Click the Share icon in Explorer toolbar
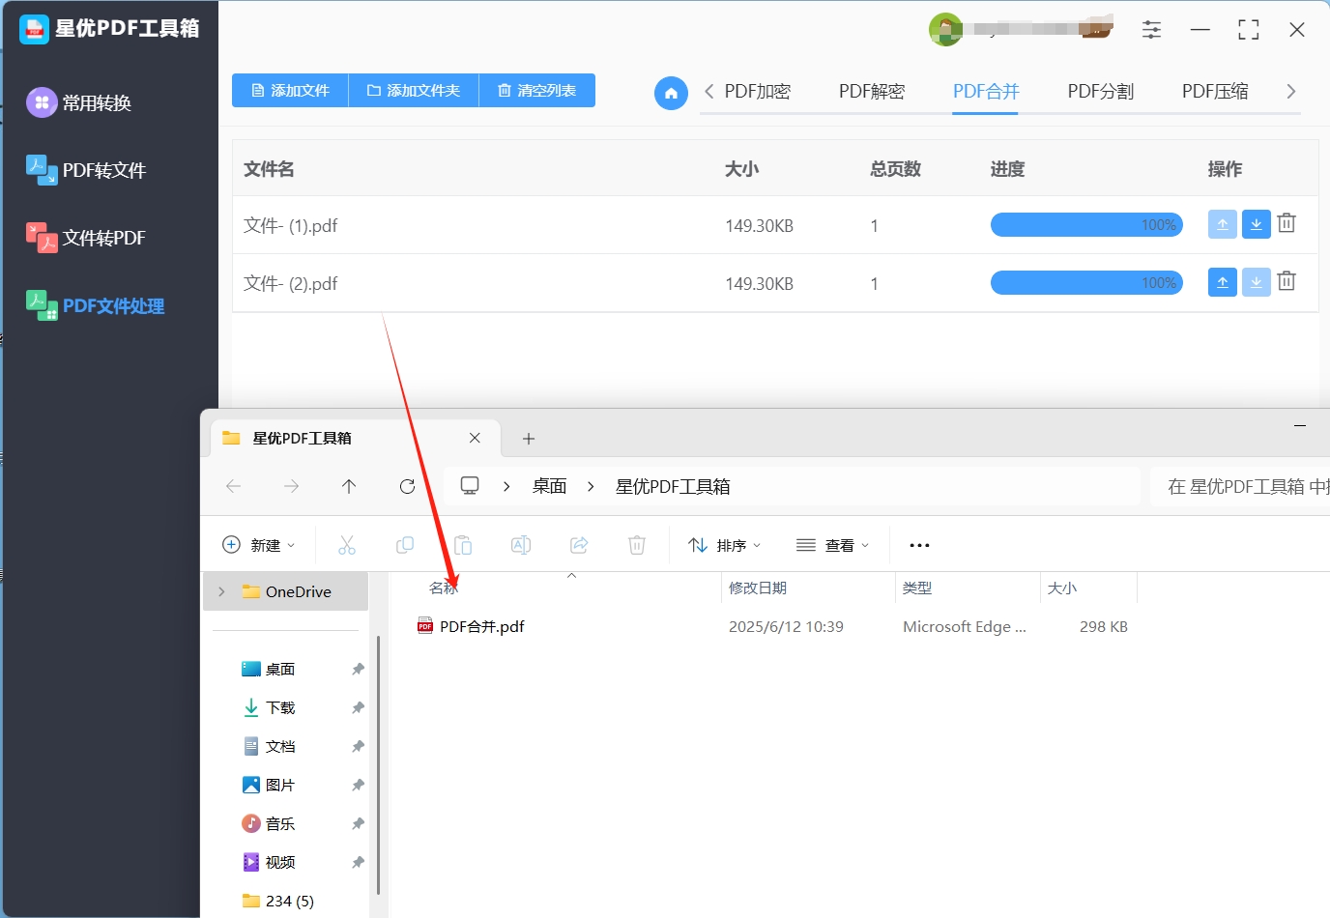 point(579,545)
